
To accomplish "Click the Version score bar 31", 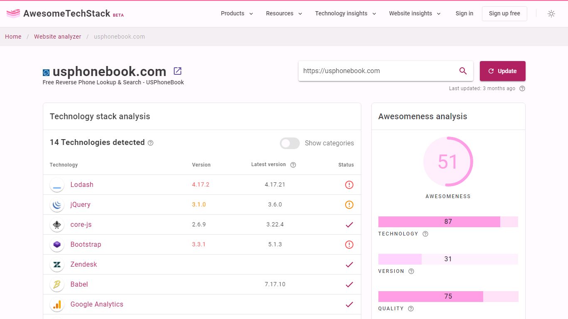I will coord(448,259).
